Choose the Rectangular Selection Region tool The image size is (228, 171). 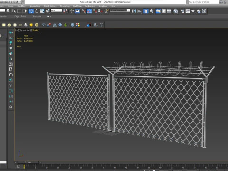tap(19, 11)
